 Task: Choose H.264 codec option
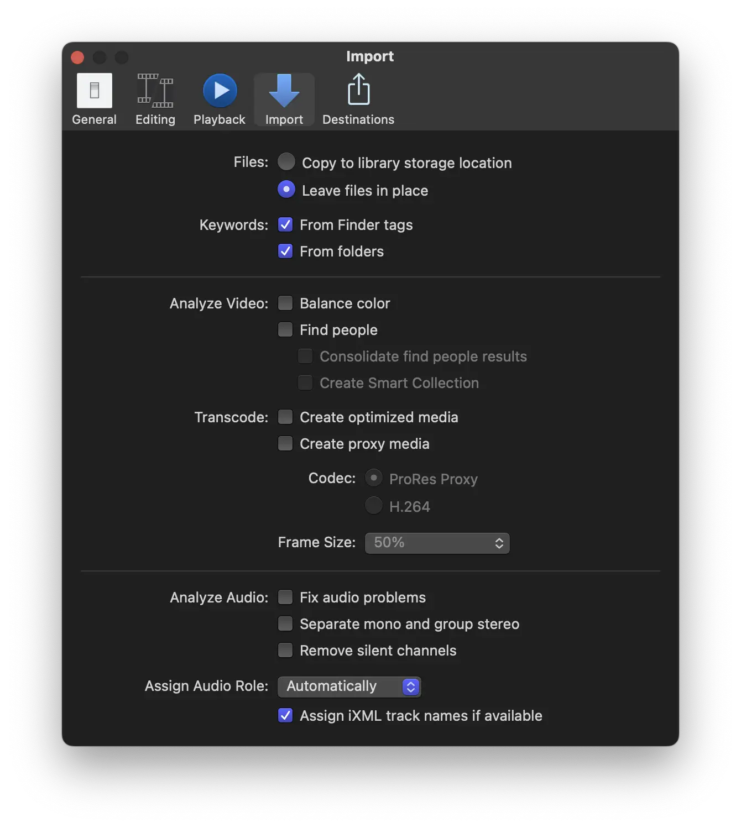click(x=374, y=505)
